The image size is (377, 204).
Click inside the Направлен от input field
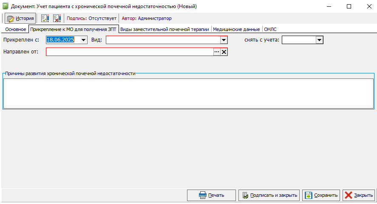[130, 52]
